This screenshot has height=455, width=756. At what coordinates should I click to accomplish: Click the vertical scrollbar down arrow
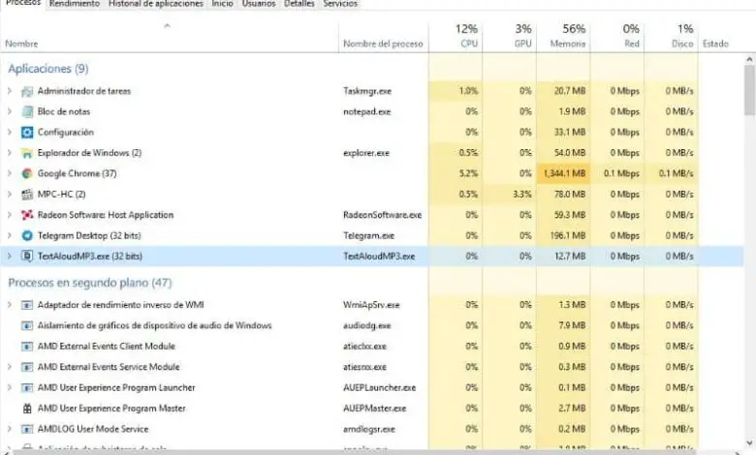[x=749, y=443]
